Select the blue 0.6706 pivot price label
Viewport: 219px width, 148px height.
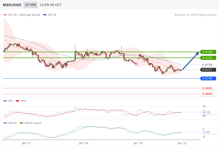point(207,78)
